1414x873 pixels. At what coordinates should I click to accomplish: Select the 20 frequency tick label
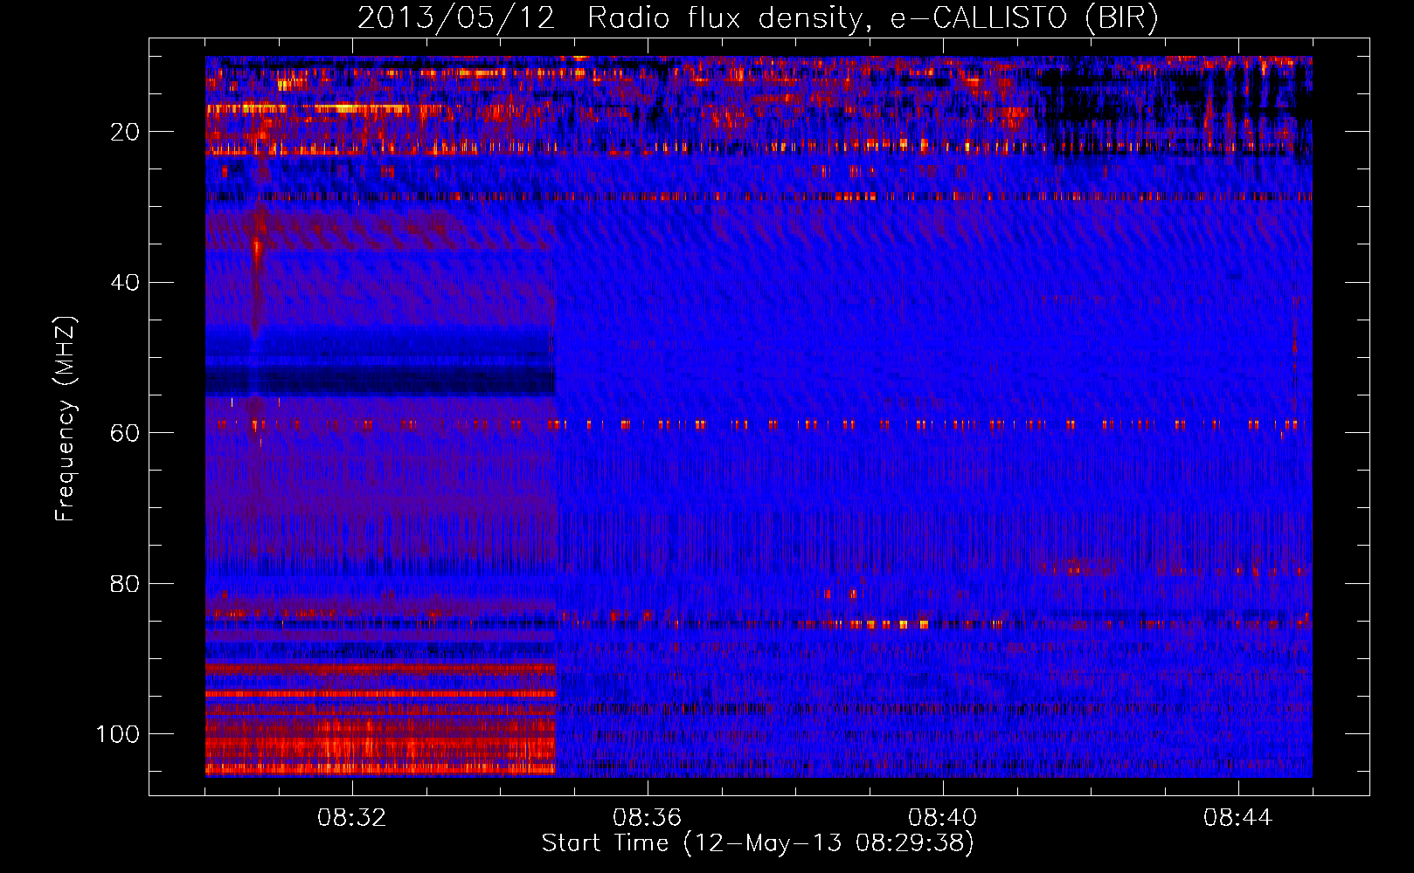[125, 132]
